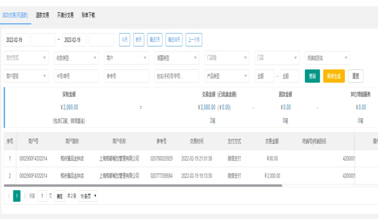The height and width of the screenshot is (219, 378).
Task: Switch to the 退款交易 tab
Action: 42,15
